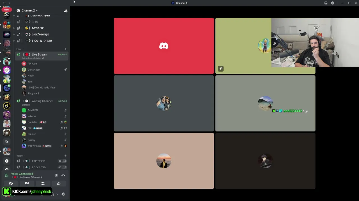Select the beige tile with sunset avatar
This screenshot has height=201, width=359.
tap(164, 161)
